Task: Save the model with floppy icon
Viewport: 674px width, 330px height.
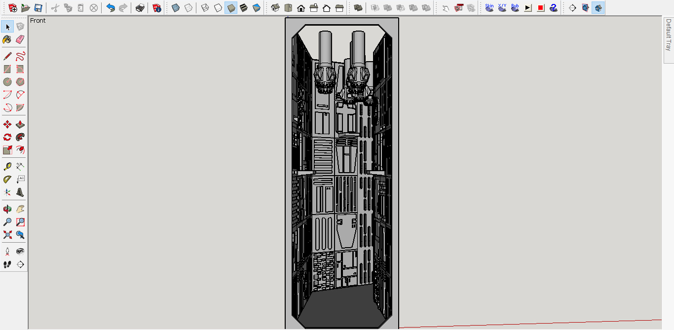Action: (38, 8)
